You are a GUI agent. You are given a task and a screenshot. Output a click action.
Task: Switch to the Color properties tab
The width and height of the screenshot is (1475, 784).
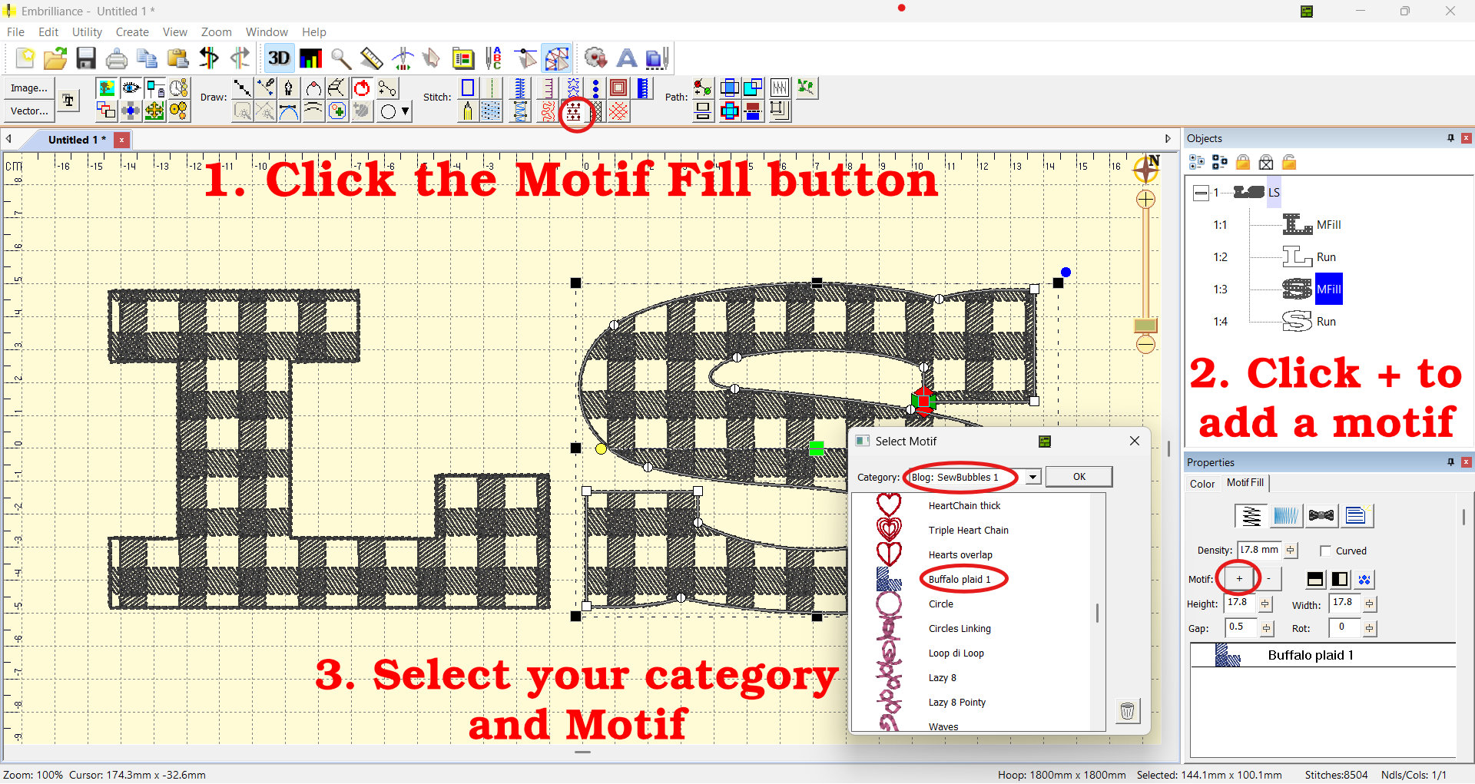click(1202, 484)
